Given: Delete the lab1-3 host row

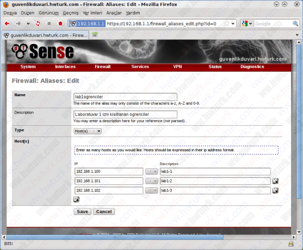Looking at the screenshot, I should pyautogui.click(x=275, y=191).
